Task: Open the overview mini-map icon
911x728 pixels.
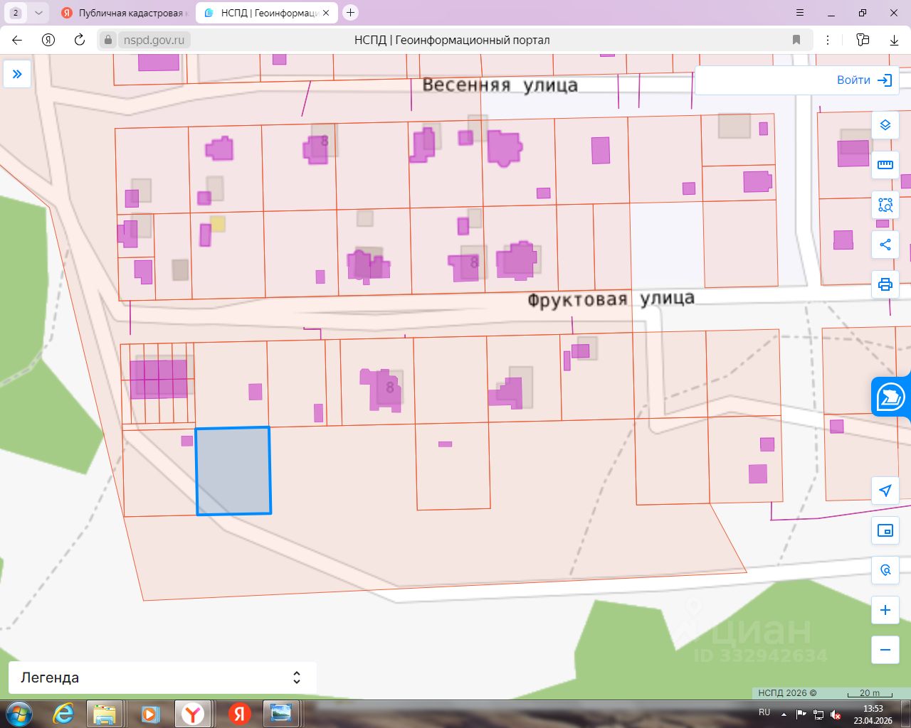Action: pyautogui.click(x=885, y=530)
